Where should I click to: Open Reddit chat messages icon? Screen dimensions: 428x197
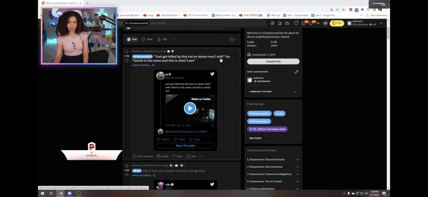[x=304, y=23]
